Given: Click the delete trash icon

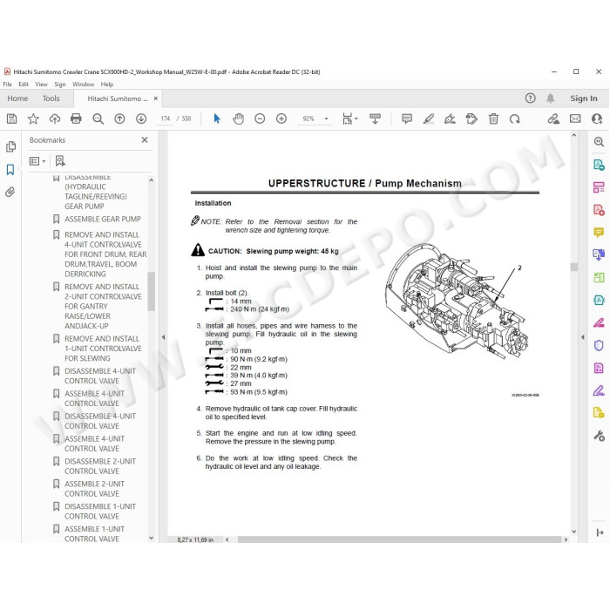Looking at the screenshot, I should (x=493, y=119).
